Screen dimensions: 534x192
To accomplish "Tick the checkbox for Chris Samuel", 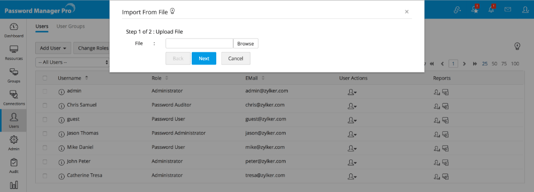I will (45, 105).
